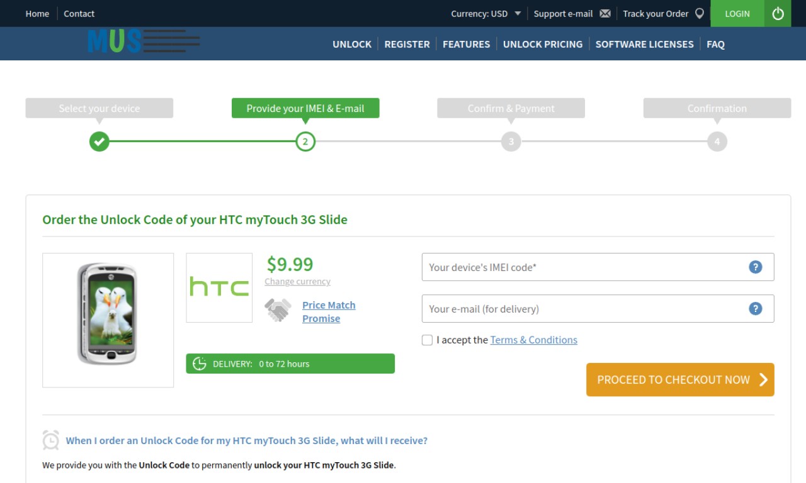Viewport: 806px width, 483px height.
Task: Focus the device's IMEI code input field
Action: pyautogui.click(x=598, y=267)
